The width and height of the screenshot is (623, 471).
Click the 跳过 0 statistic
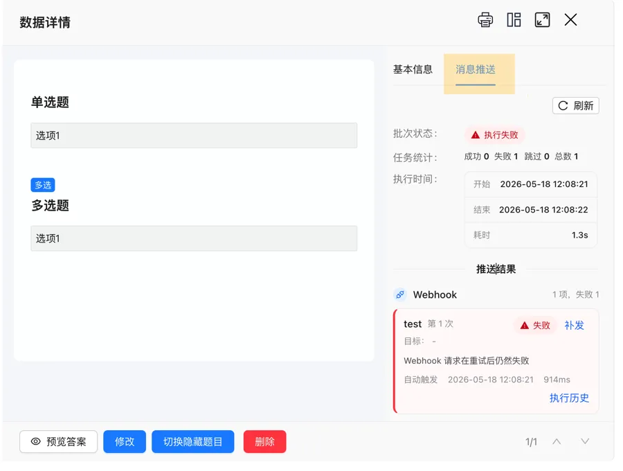point(536,157)
